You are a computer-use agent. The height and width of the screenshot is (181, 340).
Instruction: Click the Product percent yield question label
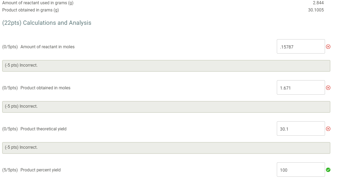pyautogui.click(x=40, y=170)
